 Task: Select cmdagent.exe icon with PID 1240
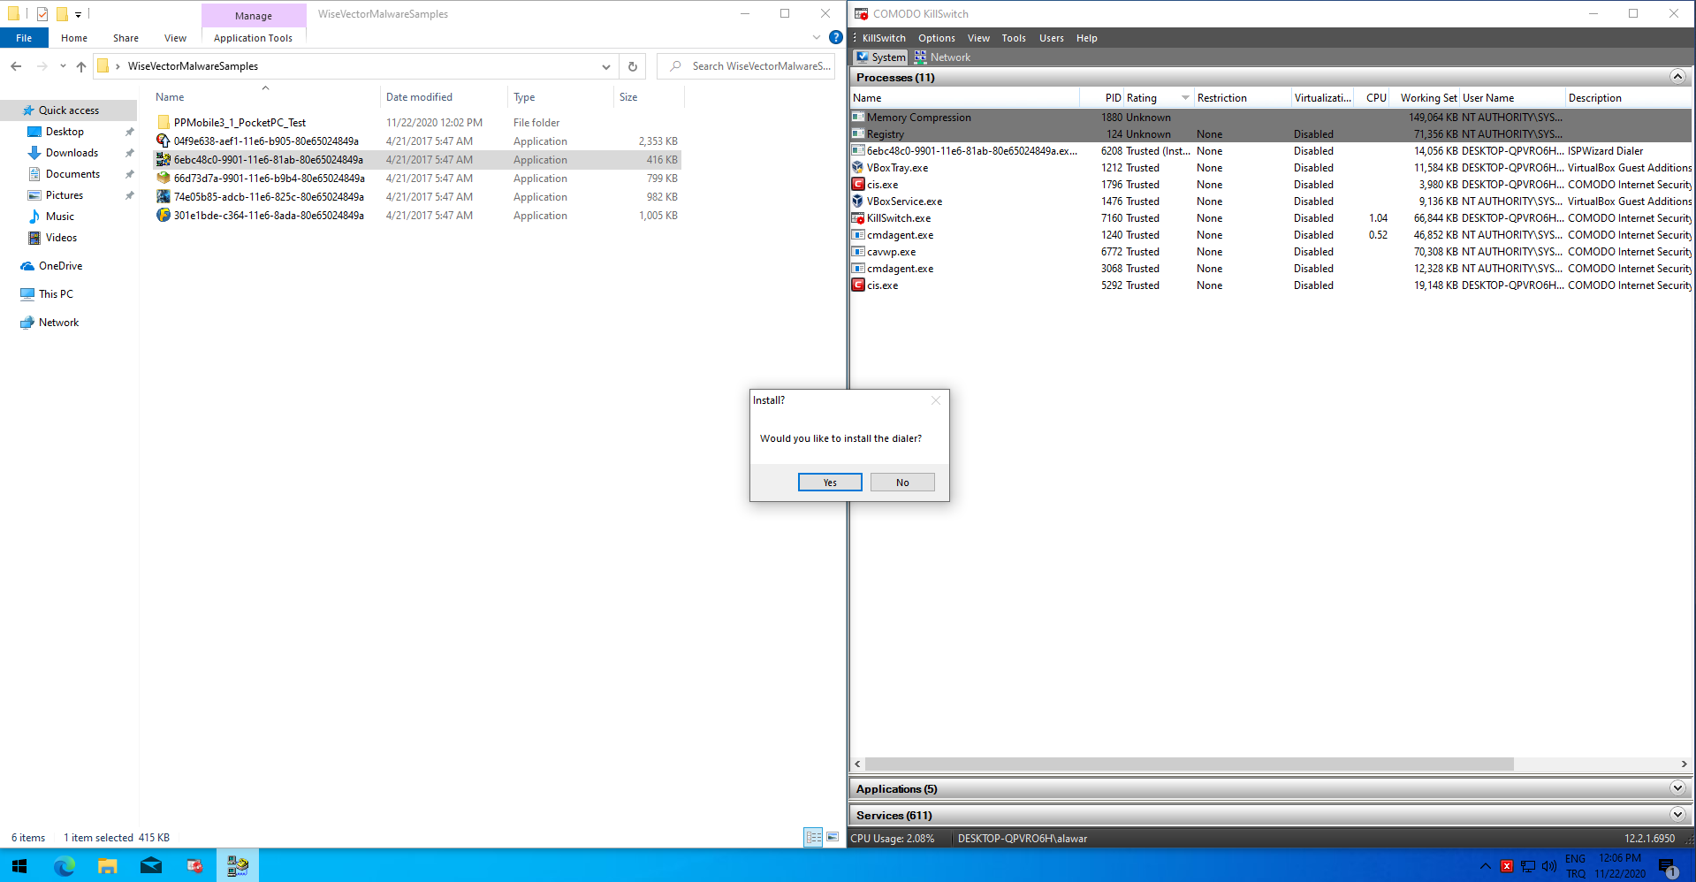pyautogui.click(x=858, y=235)
